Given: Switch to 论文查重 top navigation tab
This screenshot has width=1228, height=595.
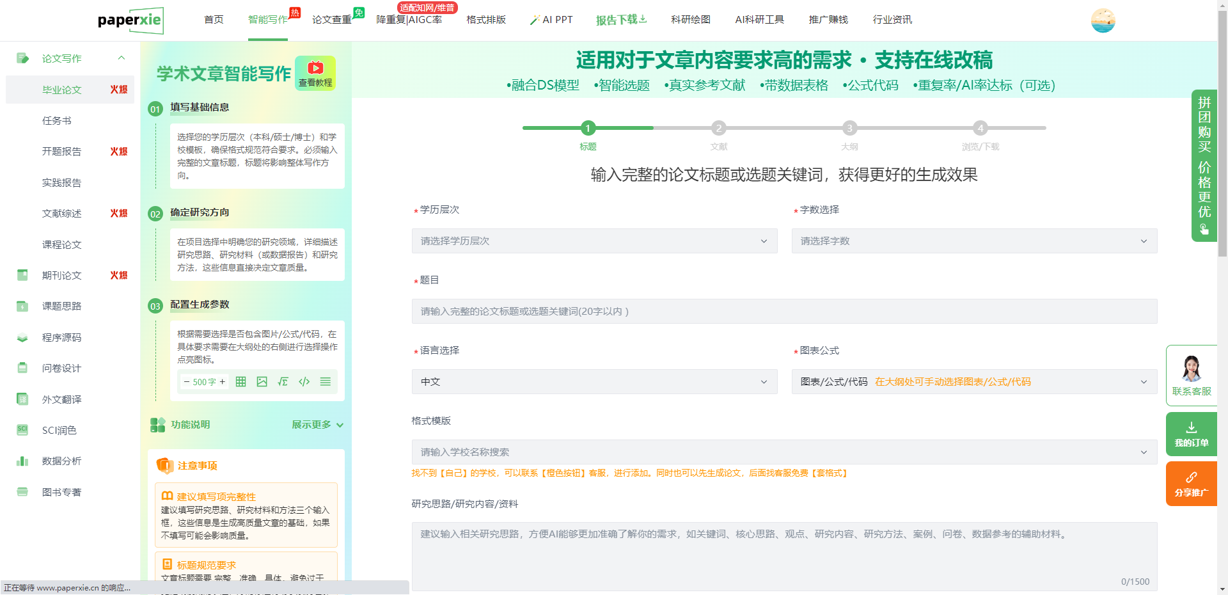Looking at the screenshot, I should pyautogui.click(x=331, y=20).
